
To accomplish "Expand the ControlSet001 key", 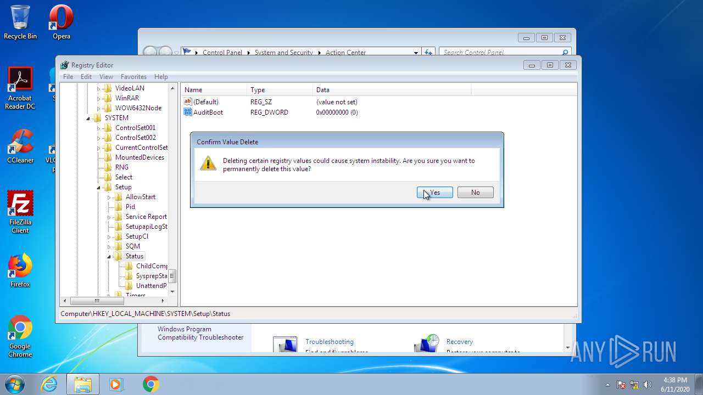I will 99,128.
